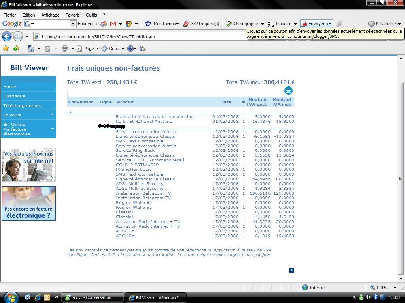Open the Home page toolbar icon

tap(31, 49)
